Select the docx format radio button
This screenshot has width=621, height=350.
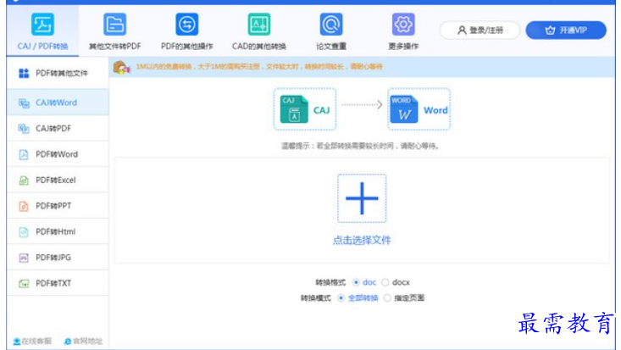point(385,282)
